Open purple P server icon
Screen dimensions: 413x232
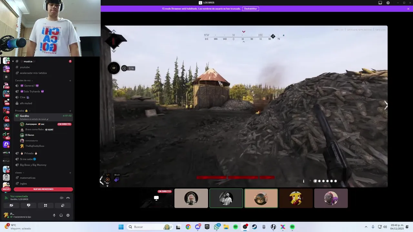(x=6, y=145)
